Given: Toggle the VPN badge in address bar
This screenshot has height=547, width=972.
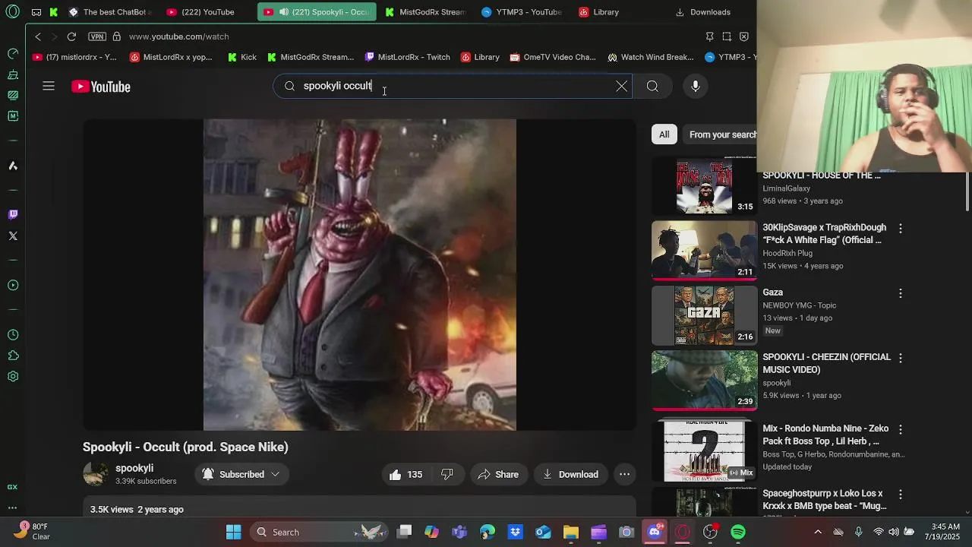Looking at the screenshot, I should 96,36.
